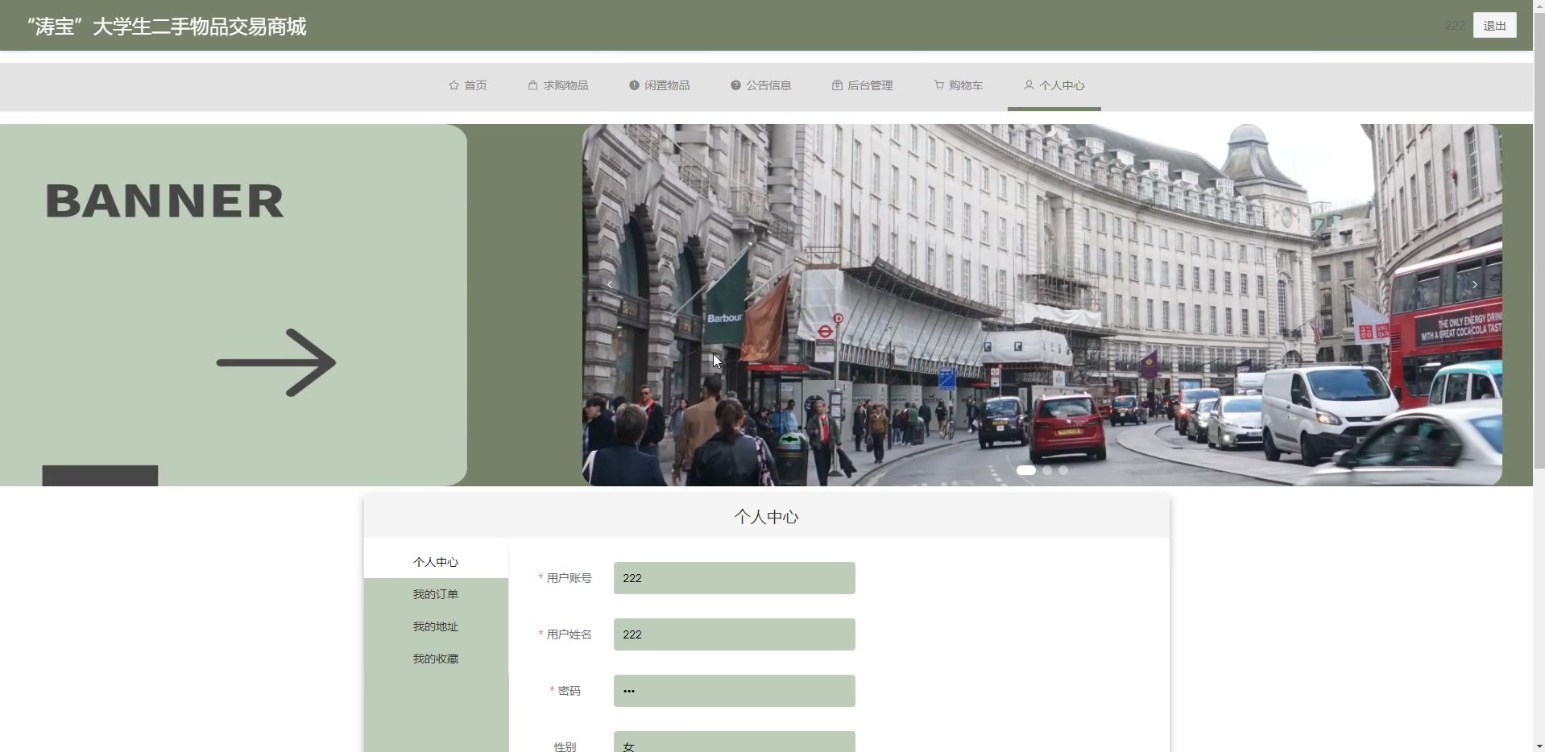Image resolution: width=1545 pixels, height=752 pixels.
Task: Click the shopping cart icon beside 购物车
Action: coord(938,85)
